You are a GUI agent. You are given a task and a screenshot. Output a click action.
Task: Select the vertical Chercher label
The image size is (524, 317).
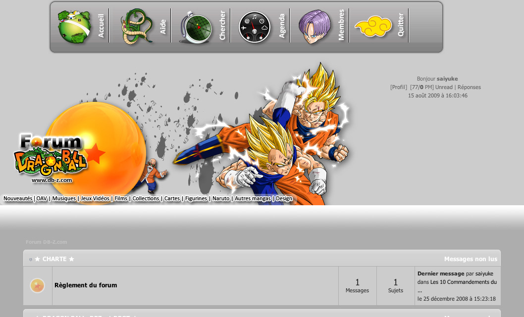(222, 25)
